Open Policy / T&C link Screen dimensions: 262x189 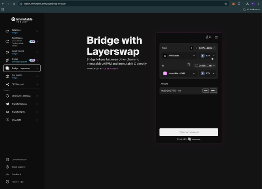click(18, 182)
